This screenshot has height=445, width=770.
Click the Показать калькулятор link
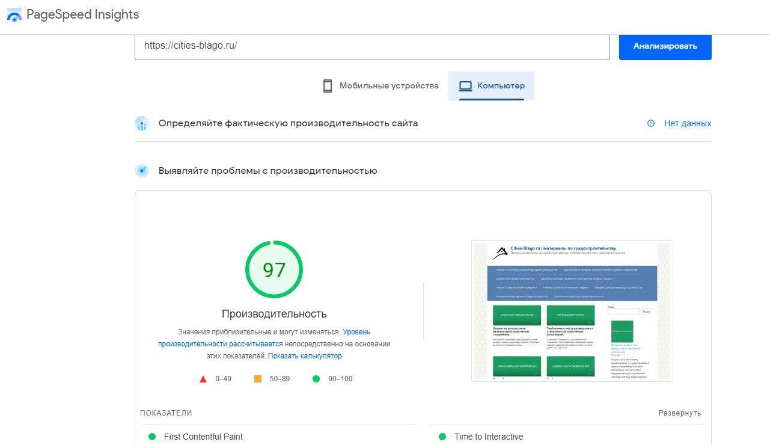pyautogui.click(x=305, y=356)
